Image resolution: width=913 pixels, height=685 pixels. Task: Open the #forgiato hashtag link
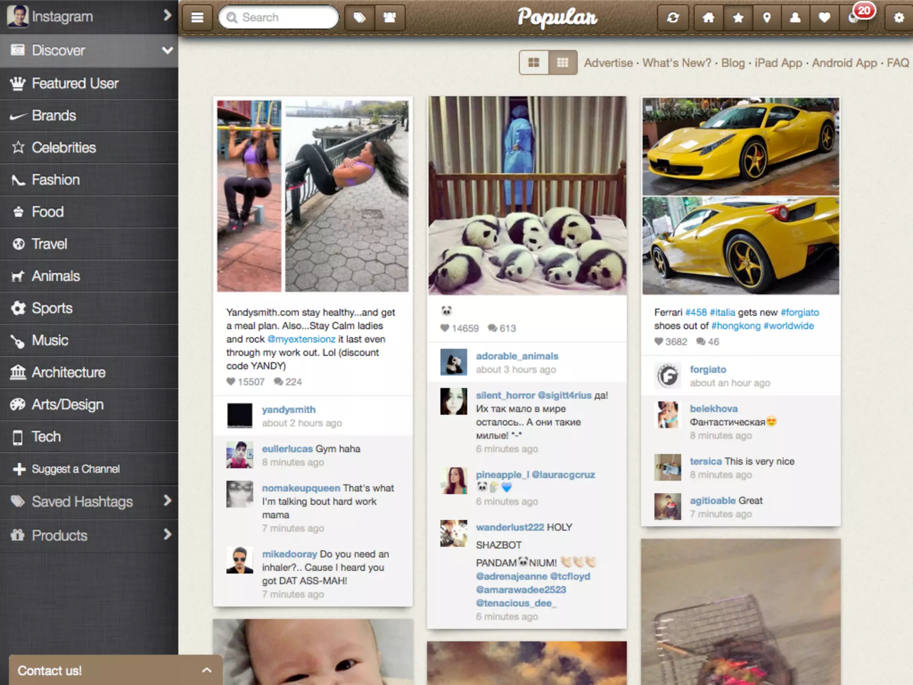tap(800, 312)
